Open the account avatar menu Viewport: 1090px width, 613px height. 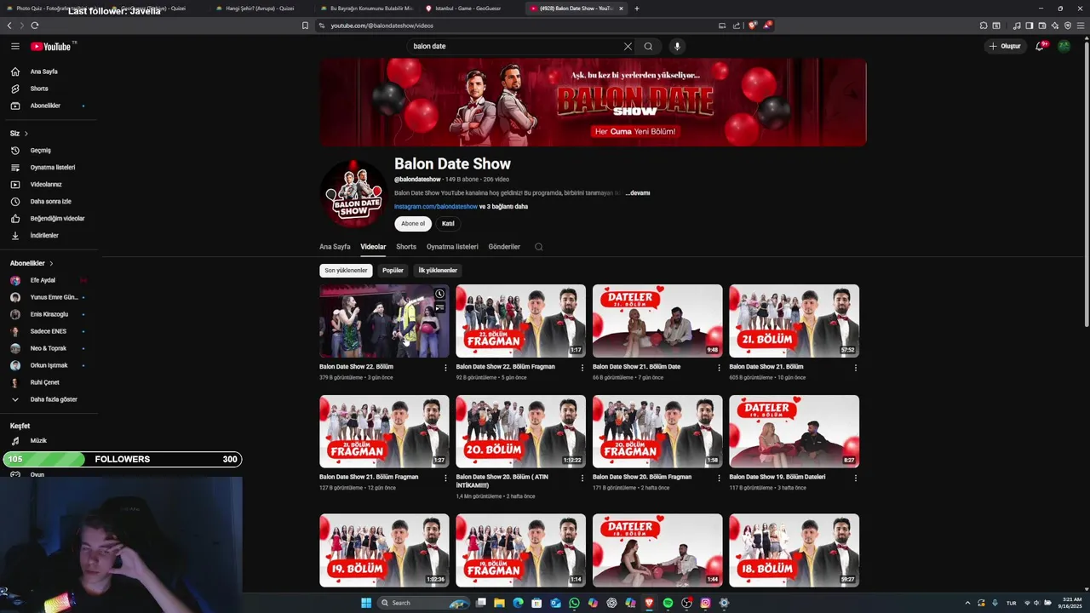click(1064, 46)
